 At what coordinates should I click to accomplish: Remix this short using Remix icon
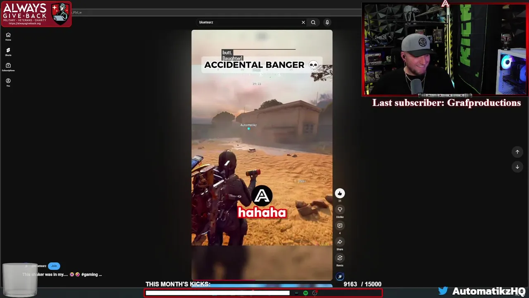tap(340, 258)
